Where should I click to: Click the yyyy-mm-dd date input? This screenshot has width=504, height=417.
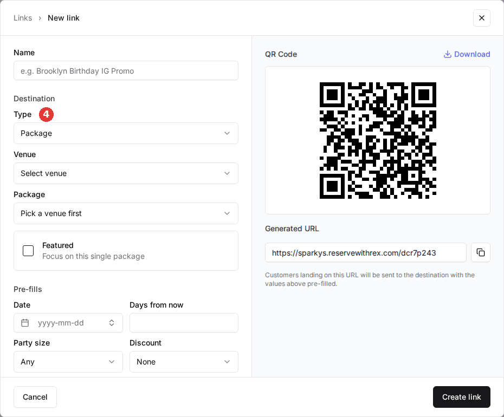tap(68, 323)
